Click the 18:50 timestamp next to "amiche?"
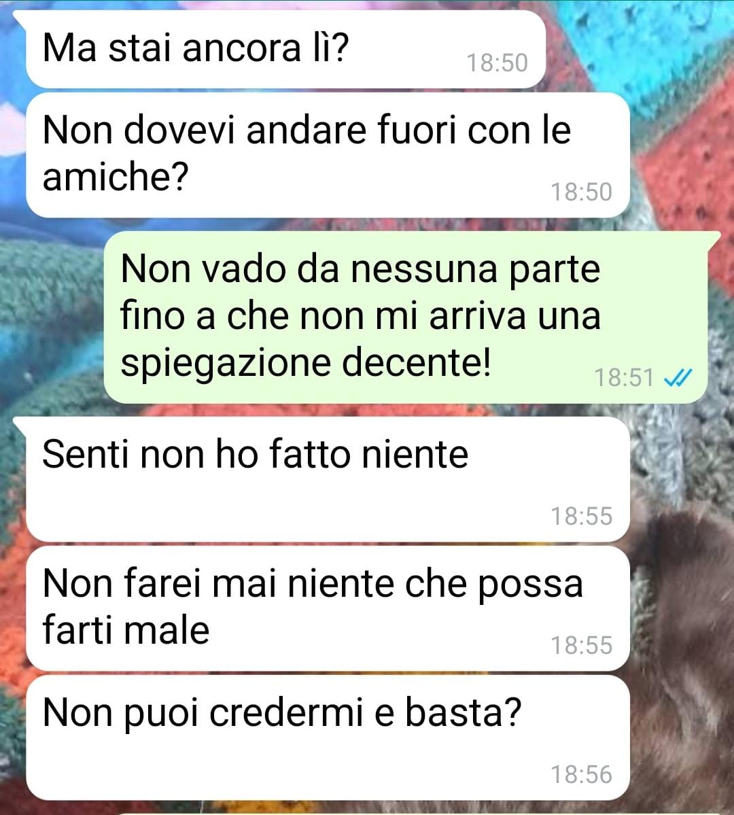 [581, 192]
